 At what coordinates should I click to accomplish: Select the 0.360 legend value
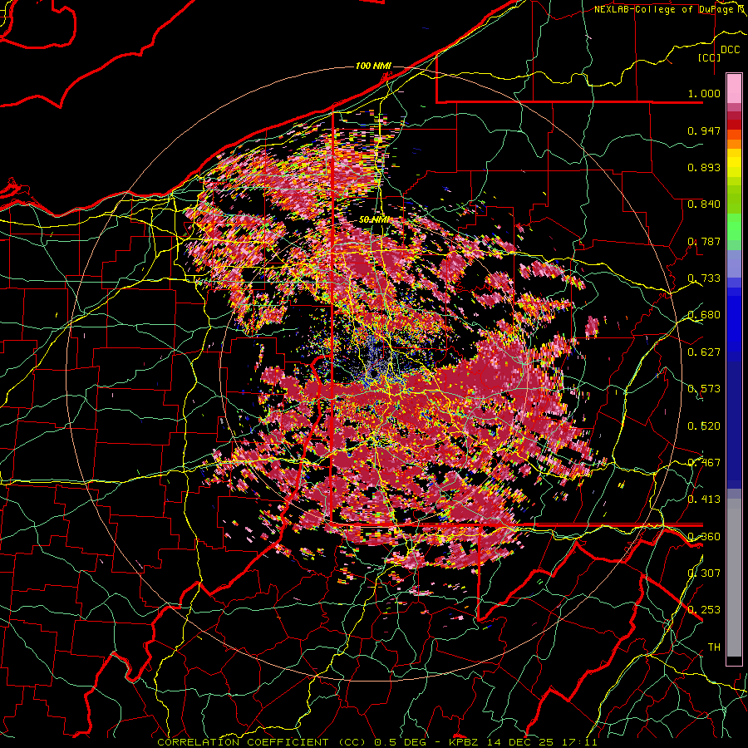704,537
